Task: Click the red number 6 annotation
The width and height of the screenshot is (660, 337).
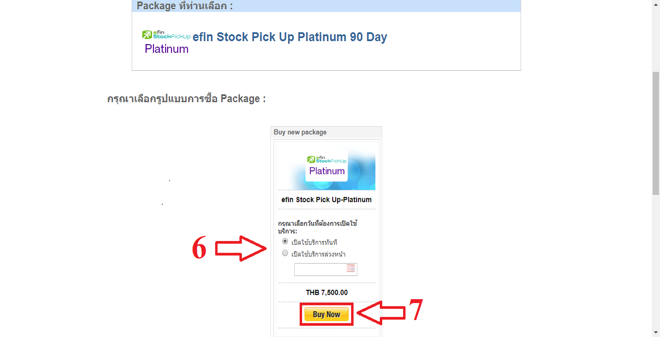Action: (199, 250)
